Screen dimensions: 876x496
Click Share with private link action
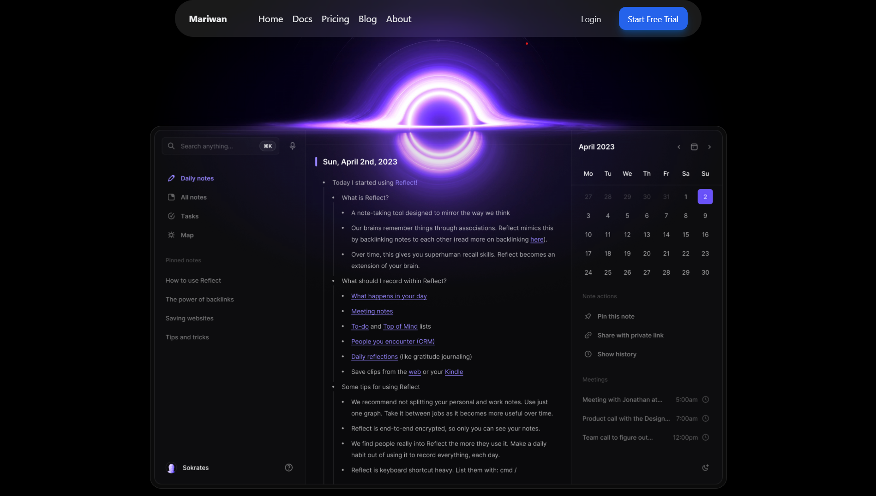[x=630, y=336]
